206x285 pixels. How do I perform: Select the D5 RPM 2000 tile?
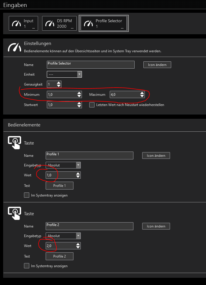click(x=59, y=23)
